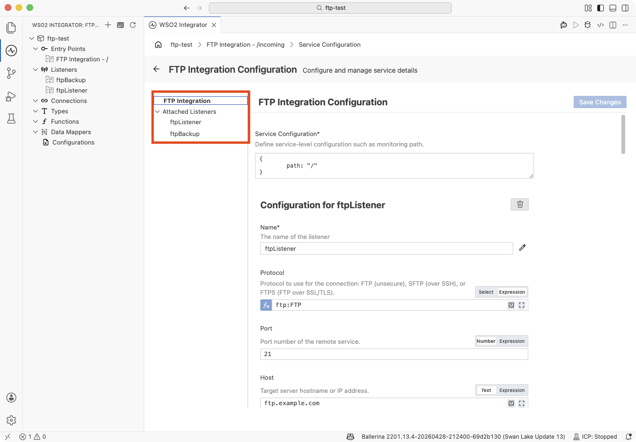
Task: Collapse Attached Listeners group
Action: tap(157, 111)
